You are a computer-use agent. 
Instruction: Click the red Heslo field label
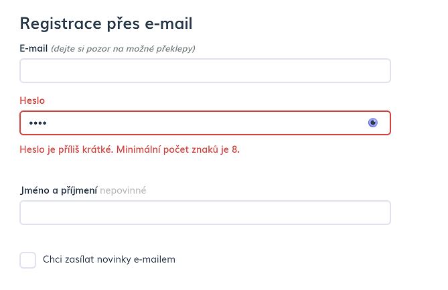coord(32,100)
